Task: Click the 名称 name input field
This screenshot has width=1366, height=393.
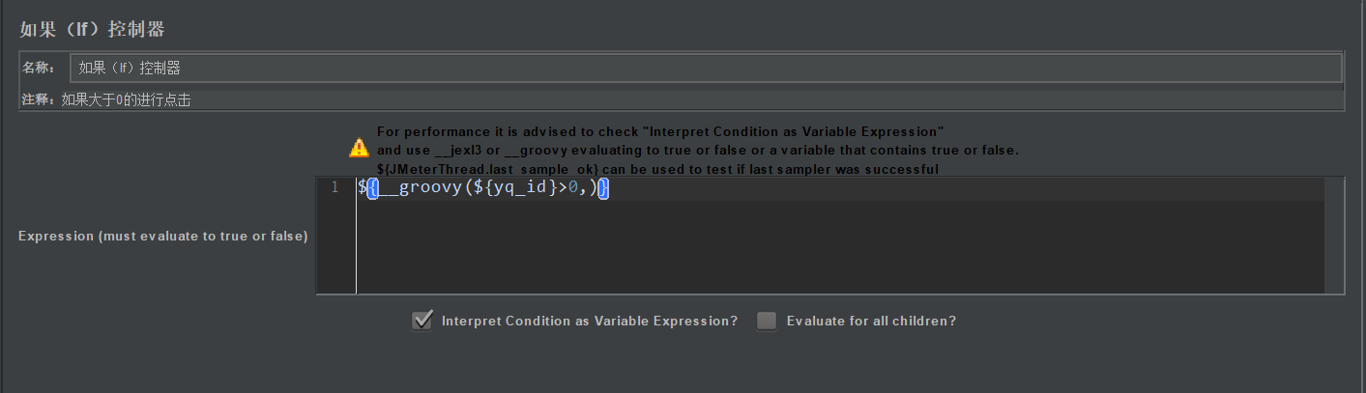Action: tap(706, 69)
